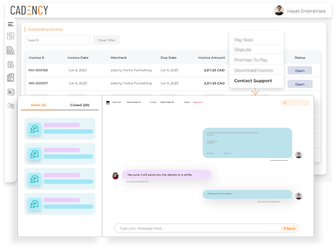Open the hamburger menu icon
The image size is (336, 251).
tap(10, 24)
